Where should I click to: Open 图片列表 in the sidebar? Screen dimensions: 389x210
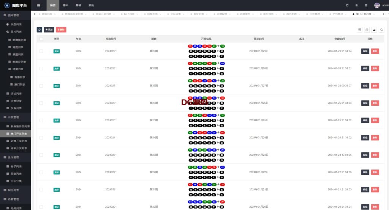coord(16,32)
